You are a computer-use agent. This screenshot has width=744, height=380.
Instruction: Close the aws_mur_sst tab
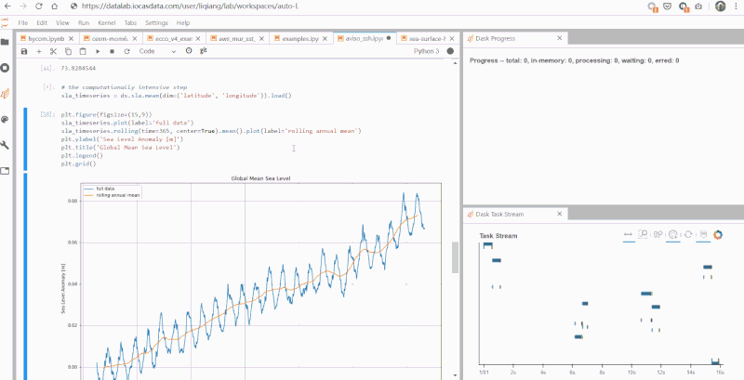click(262, 38)
